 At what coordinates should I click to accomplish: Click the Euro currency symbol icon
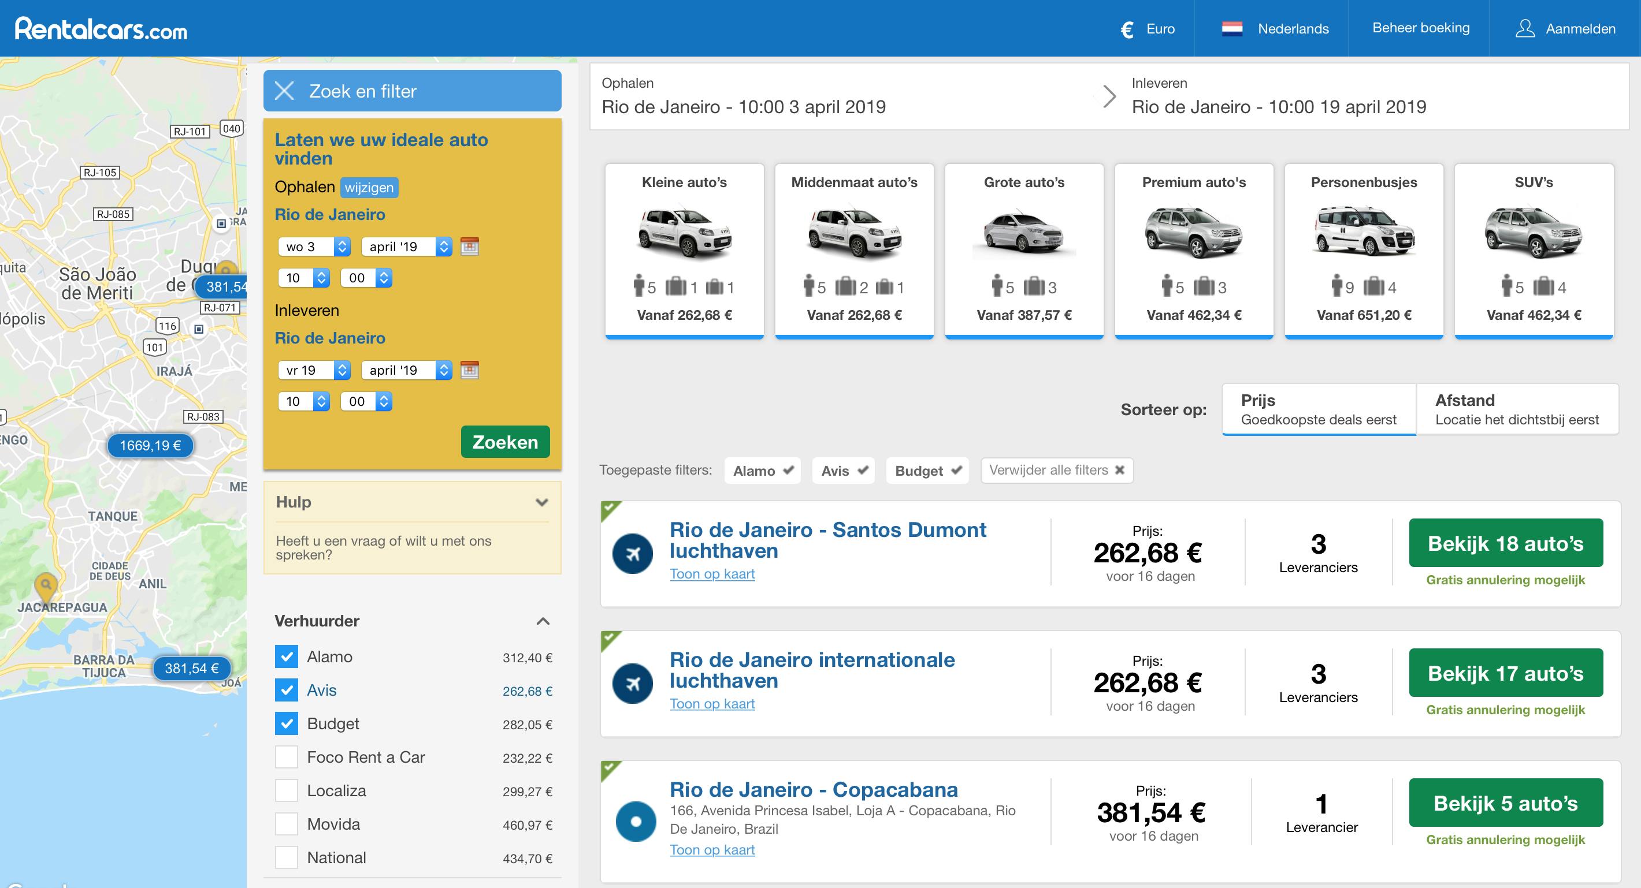pyautogui.click(x=1127, y=29)
